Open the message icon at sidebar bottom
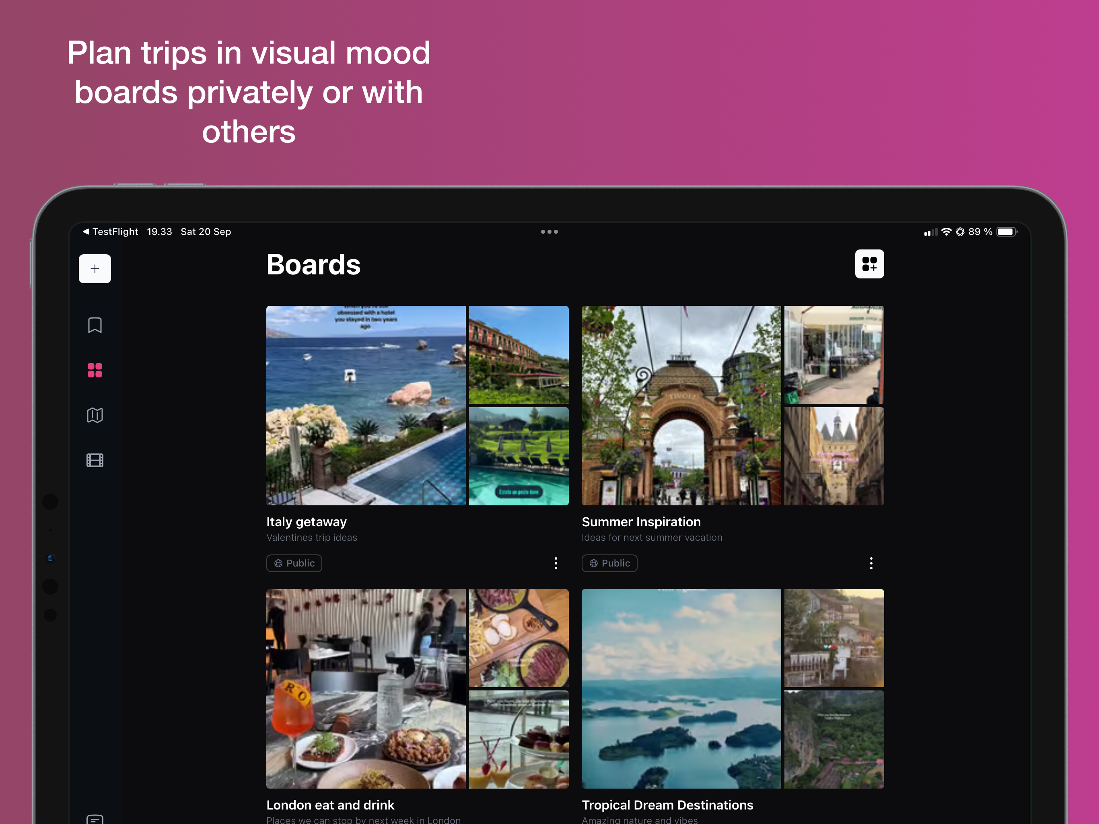The width and height of the screenshot is (1099, 824). click(x=95, y=818)
